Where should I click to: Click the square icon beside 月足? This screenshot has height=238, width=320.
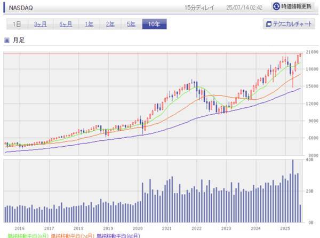(7, 40)
